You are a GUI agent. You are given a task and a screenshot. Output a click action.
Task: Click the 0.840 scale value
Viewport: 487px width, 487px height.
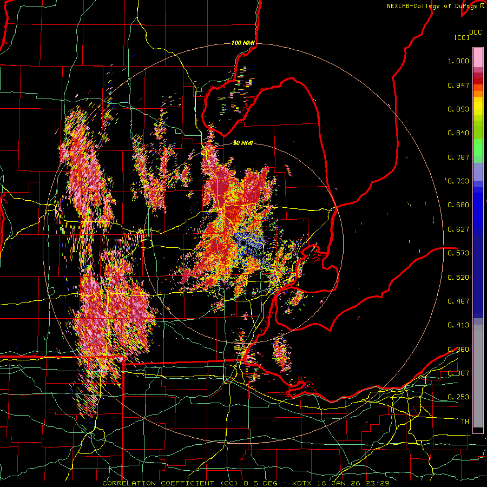tap(458, 133)
